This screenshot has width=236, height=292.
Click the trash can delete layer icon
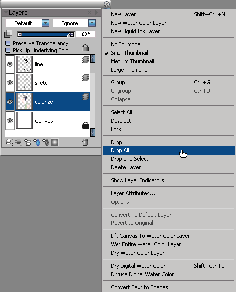click(85, 142)
